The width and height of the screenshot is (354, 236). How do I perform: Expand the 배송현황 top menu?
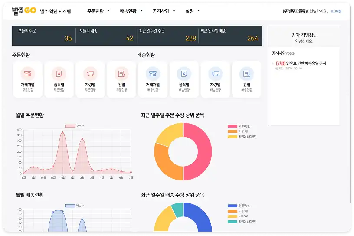pos(131,11)
